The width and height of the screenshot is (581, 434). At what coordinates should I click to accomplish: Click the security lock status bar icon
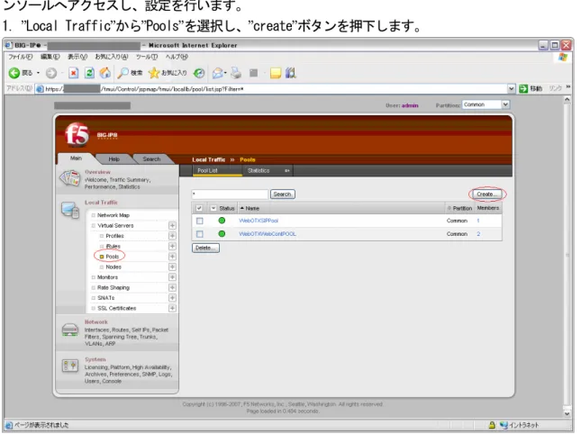pyautogui.click(x=492, y=425)
